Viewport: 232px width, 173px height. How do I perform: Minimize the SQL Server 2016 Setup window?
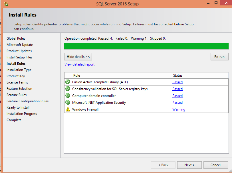[208, 3]
